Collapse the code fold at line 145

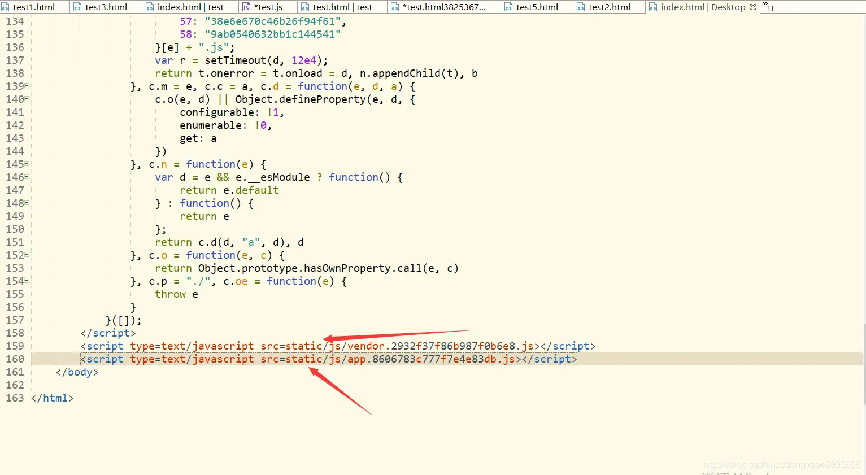(x=27, y=164)
